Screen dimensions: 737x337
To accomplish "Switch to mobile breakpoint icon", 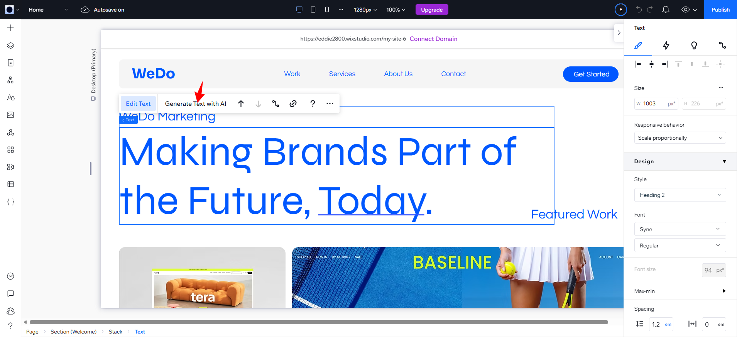I will point(327,10).
